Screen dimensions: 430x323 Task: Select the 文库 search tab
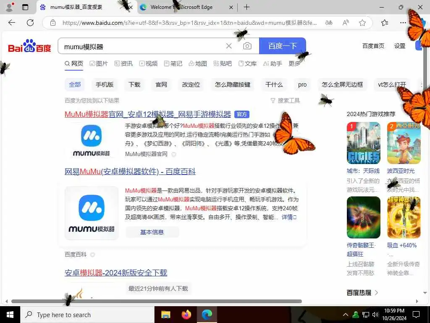(247, 64)
